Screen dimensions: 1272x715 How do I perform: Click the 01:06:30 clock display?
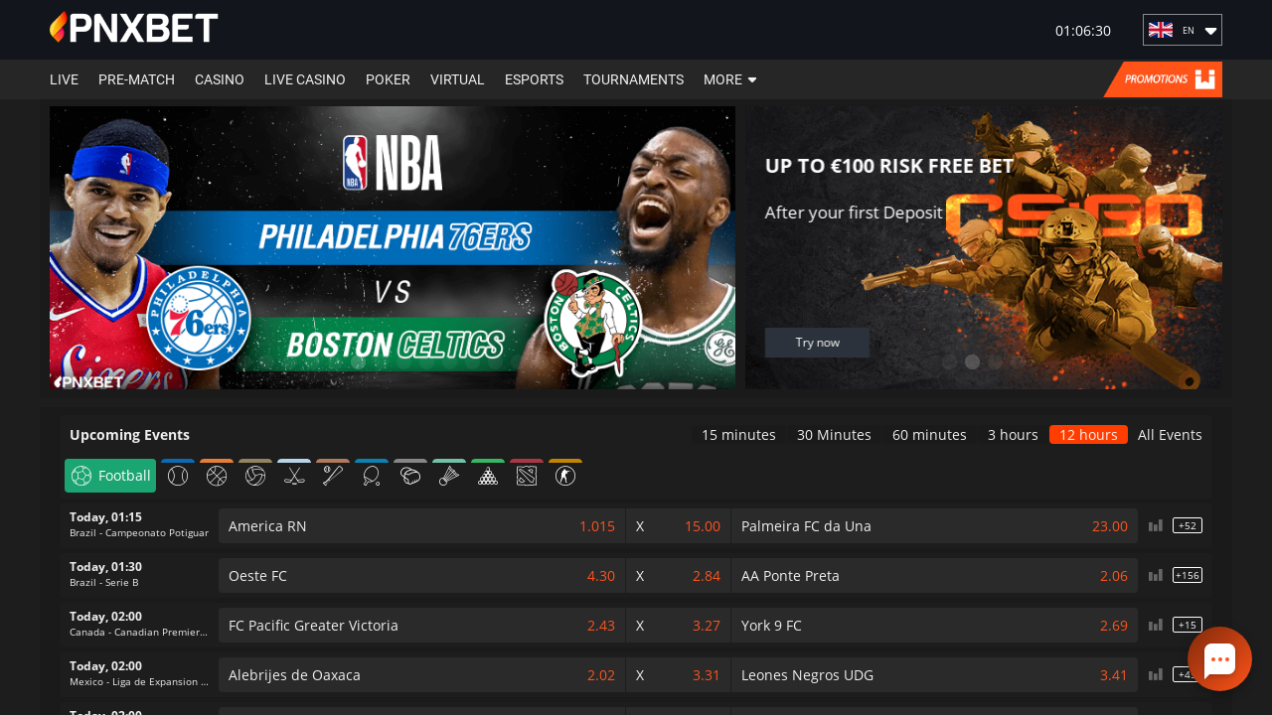click(x=1083, y=31)
